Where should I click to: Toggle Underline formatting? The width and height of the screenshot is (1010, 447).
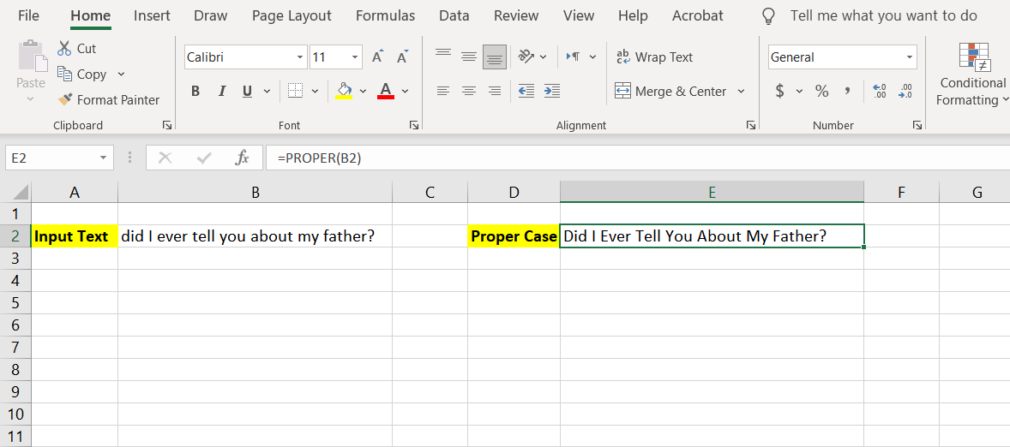point(247,92)
